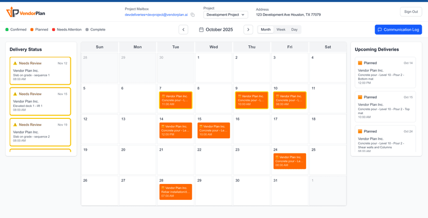Go to the previous month
Screen dimensions: 428x218
point(184,29)
